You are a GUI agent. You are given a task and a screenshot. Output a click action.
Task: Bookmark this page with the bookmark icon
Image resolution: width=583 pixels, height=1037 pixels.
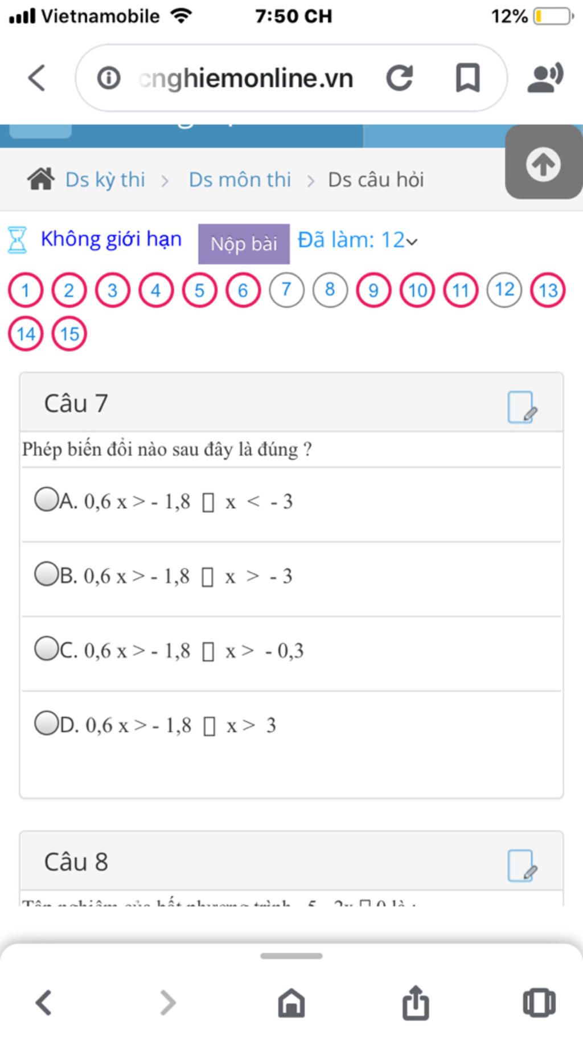pos(468,78)
